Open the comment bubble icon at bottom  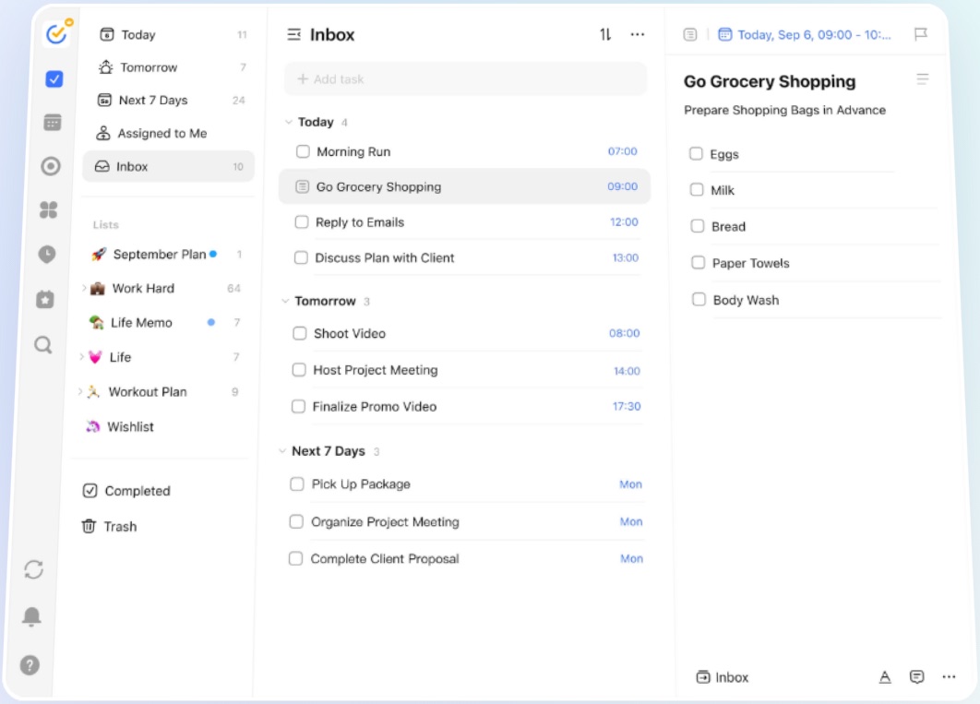pos(917,676)
